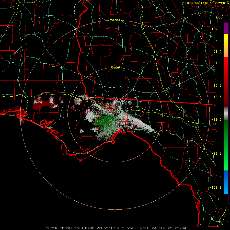Click the -63.1 velocity scale value
Viewport: 230px width, 230px height.
pos(216,154)
